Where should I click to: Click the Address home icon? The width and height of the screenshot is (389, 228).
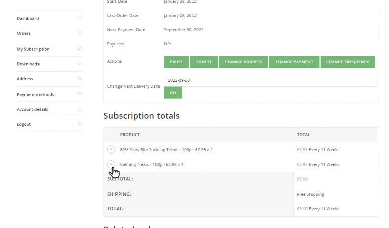click(x=80, y=79)
